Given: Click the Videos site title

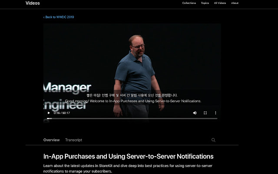Looking at the screenshot, I should click(33, 3).
